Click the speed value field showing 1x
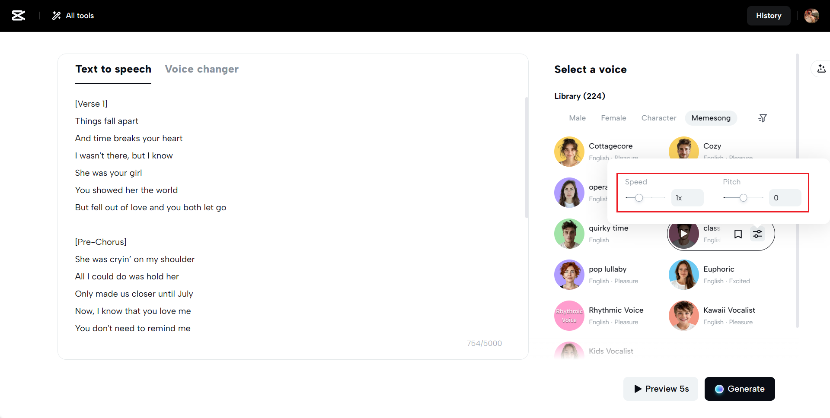830x418 pixels. [687, 198]
